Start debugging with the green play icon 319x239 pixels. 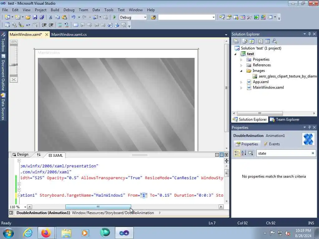point(115,17)
